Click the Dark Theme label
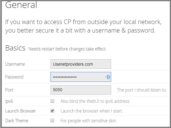The width and height of the screenshot is (171, 128). point(17,121)
